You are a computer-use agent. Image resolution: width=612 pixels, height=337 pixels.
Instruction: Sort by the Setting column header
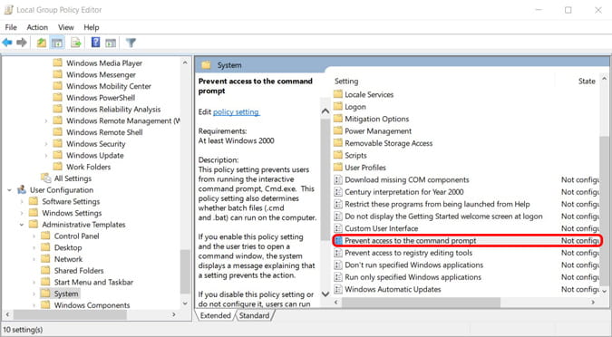[346, 82]
